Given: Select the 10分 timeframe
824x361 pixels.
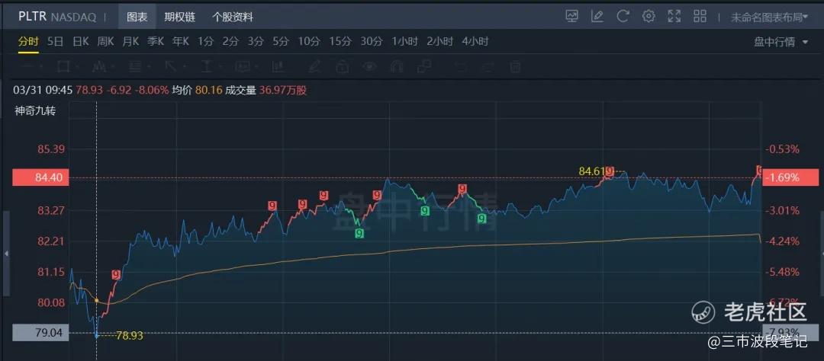Looking at the screenshot, I should (x=308, y=41).
